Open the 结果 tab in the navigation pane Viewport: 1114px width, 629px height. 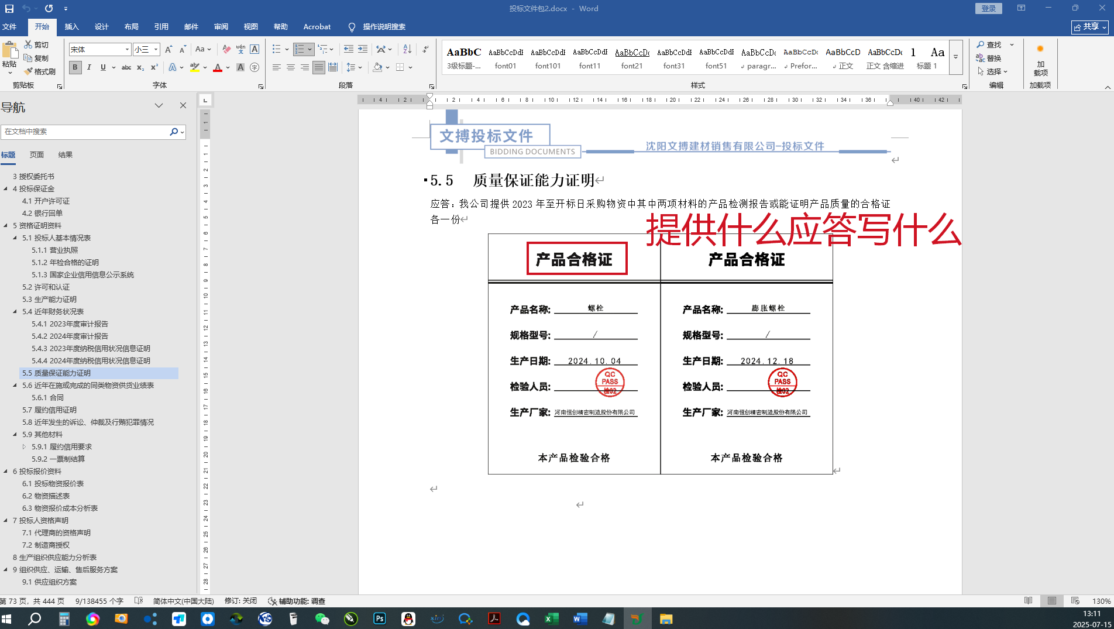click(66, 155)
